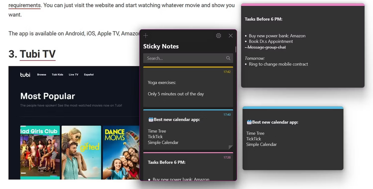Screen dimensions: 373x189
Task: Select Live TV in the Tubi navigation
Action: point(74,75)
